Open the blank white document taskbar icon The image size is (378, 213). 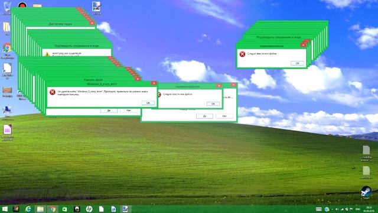click(x=102, y=209)
